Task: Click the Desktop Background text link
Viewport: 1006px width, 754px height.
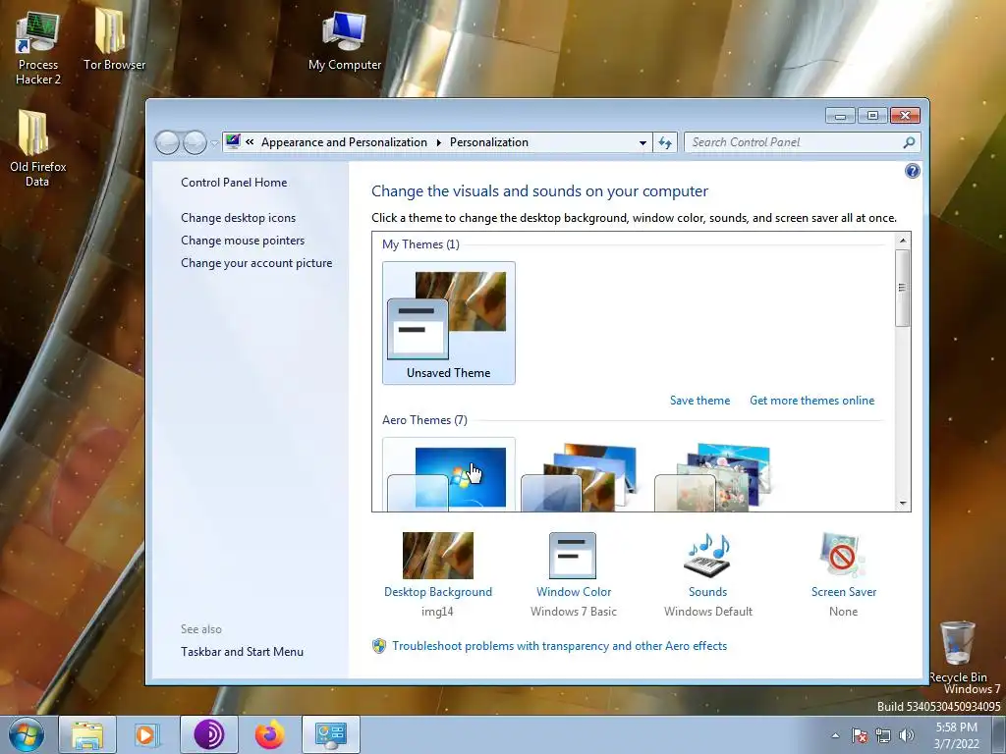Action: 437,592
